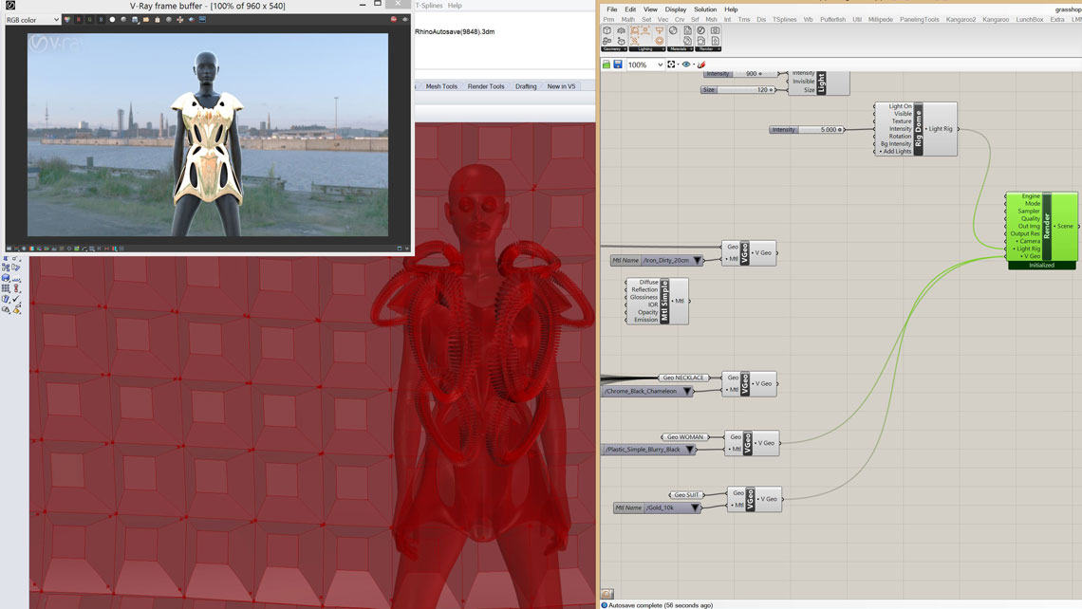The width and height of the screenshot is (1082, 609).
Task: Open the New in V5 tab in Rhino
Action: coord(561,86)
